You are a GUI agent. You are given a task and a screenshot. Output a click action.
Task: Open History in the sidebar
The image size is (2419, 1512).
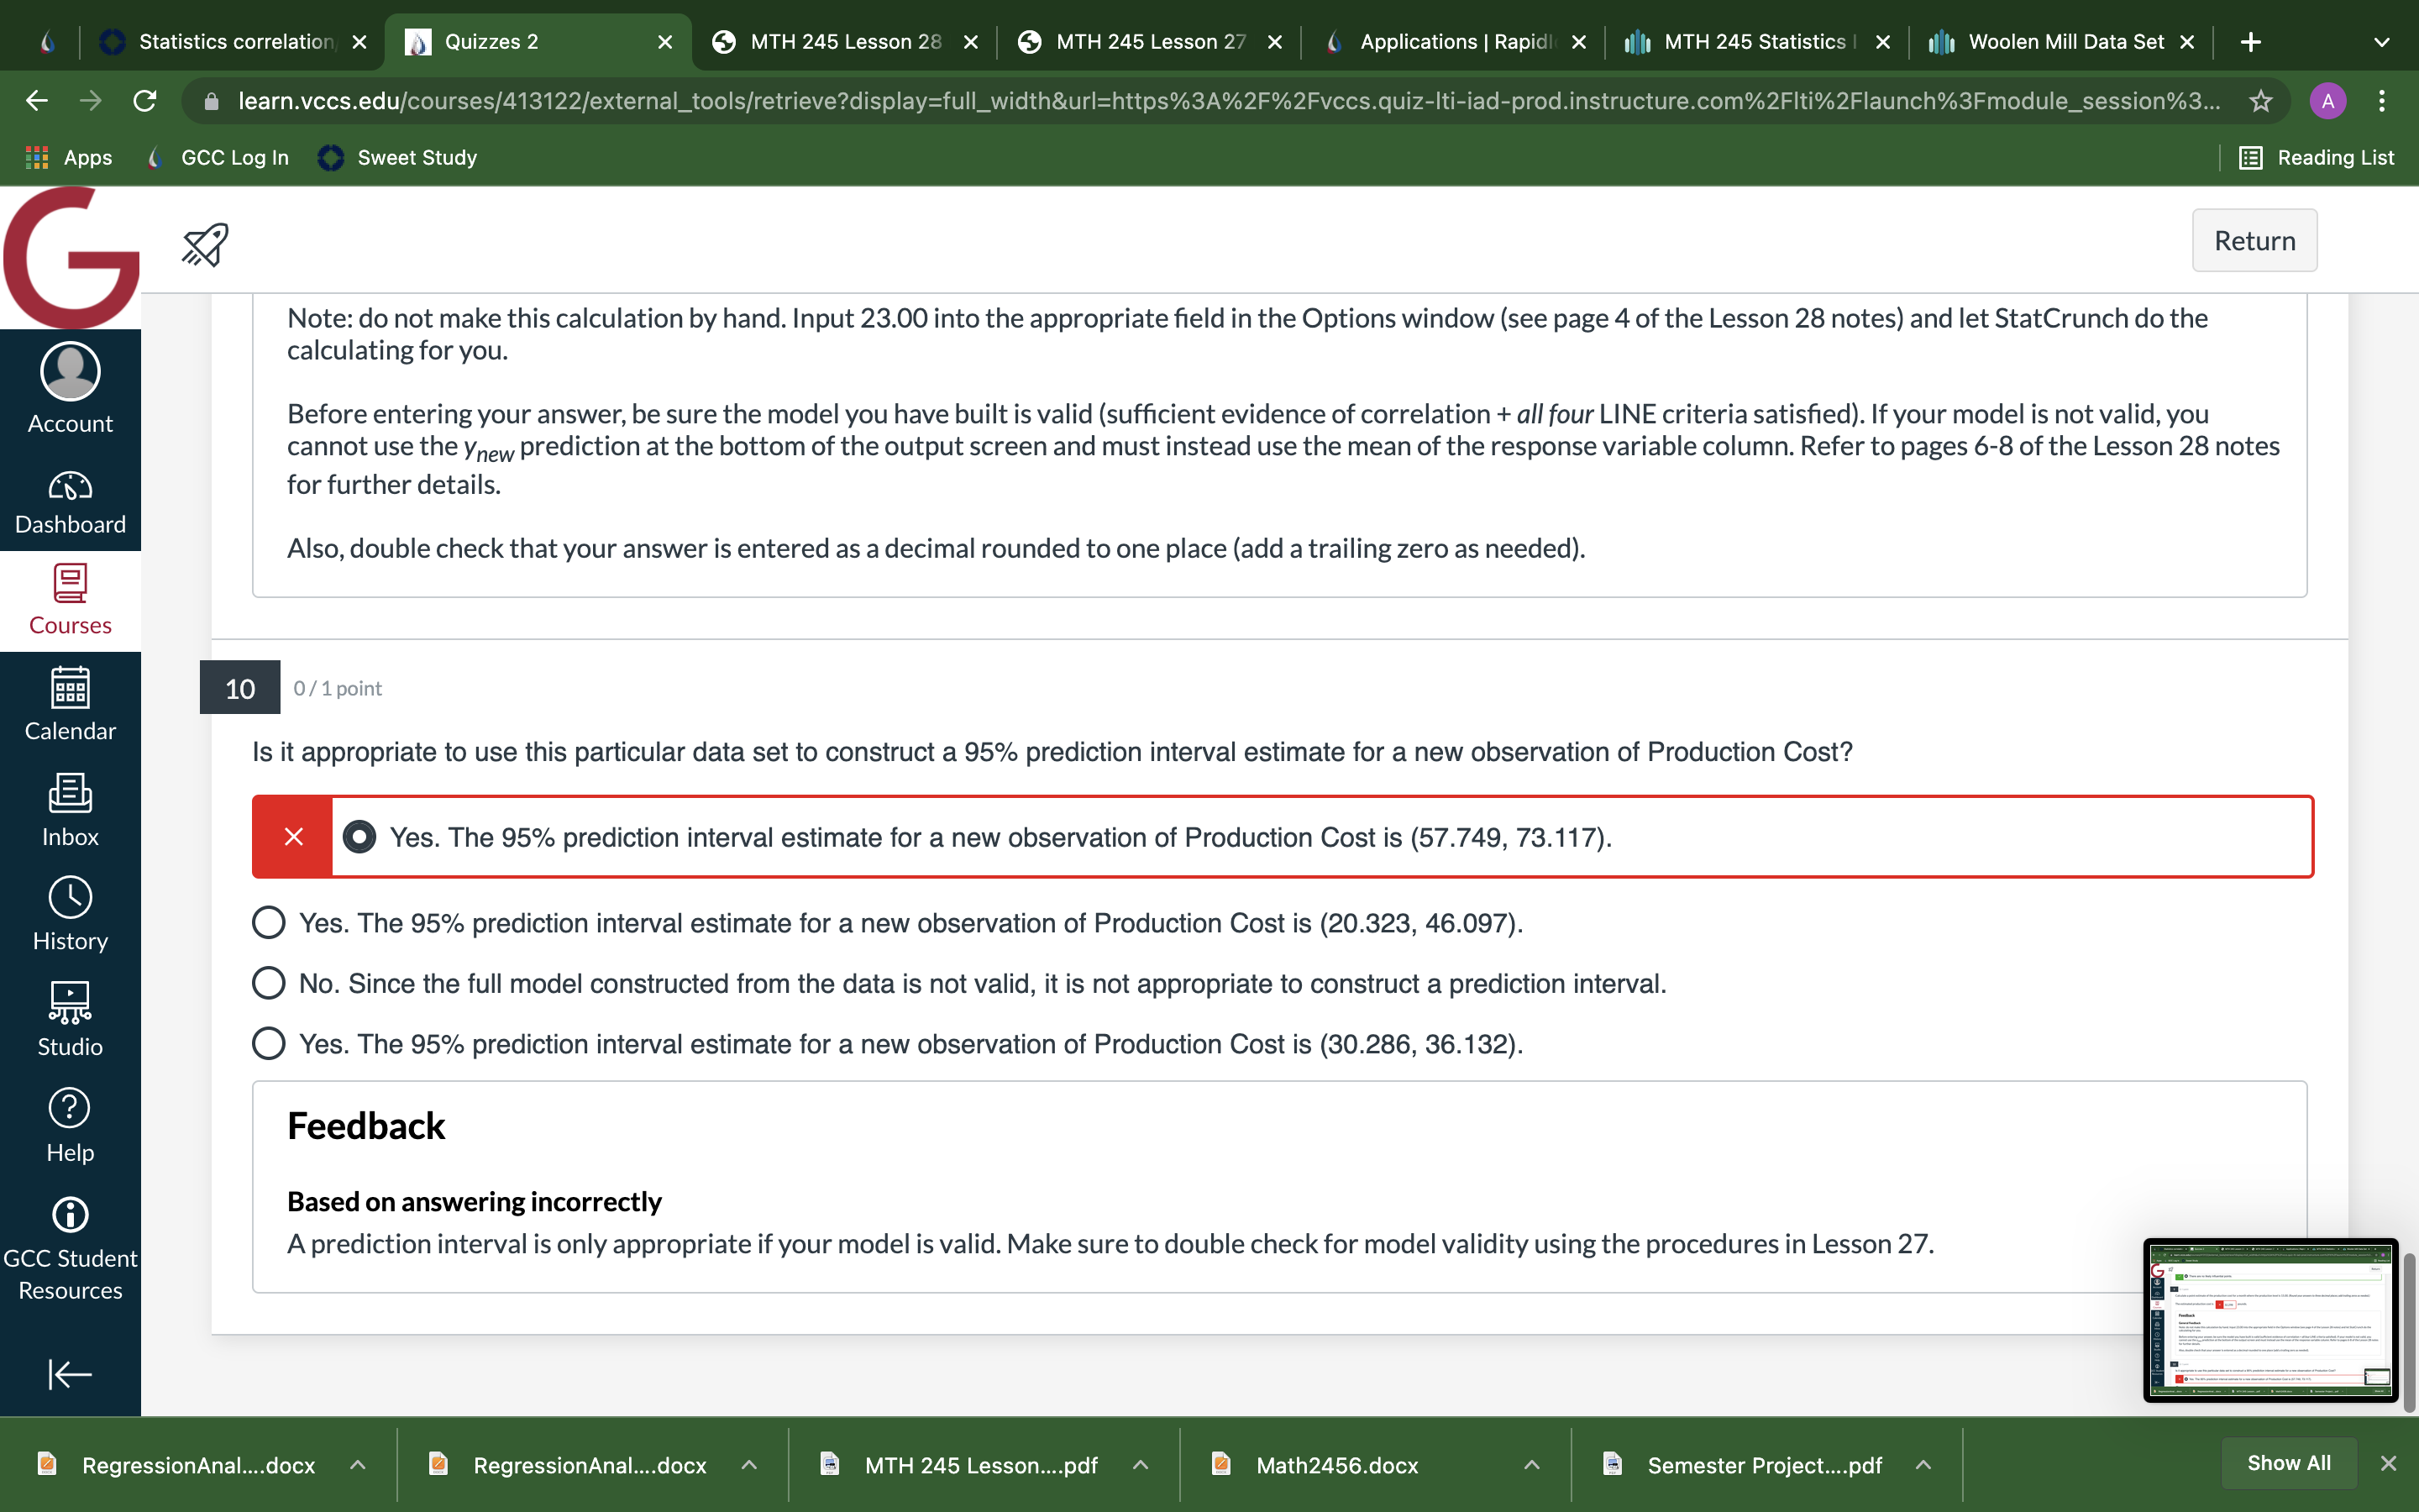pyautogui.click(x=70, y=915)
